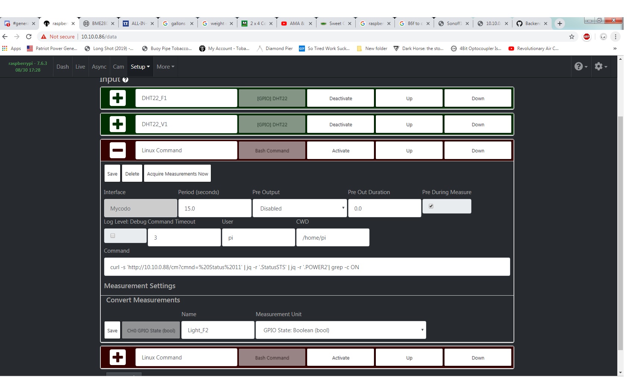Move bottom Linux Command input Up
The image size is (627, 377).
click(409, 358)
